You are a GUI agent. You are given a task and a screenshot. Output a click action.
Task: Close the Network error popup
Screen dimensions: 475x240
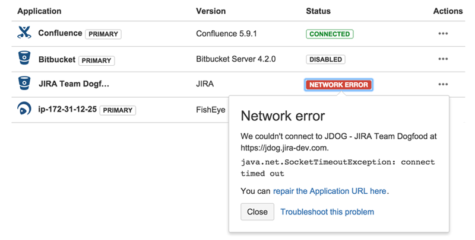point(257,212)
